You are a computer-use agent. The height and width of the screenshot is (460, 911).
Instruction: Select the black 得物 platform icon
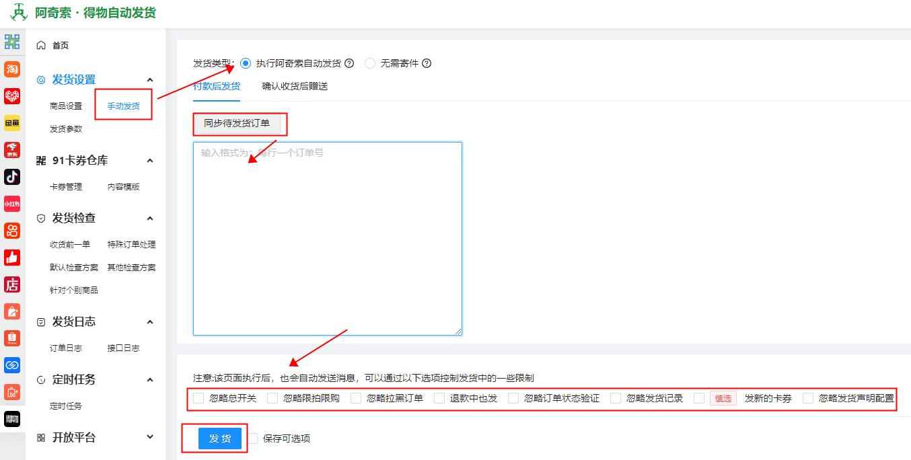12,419
